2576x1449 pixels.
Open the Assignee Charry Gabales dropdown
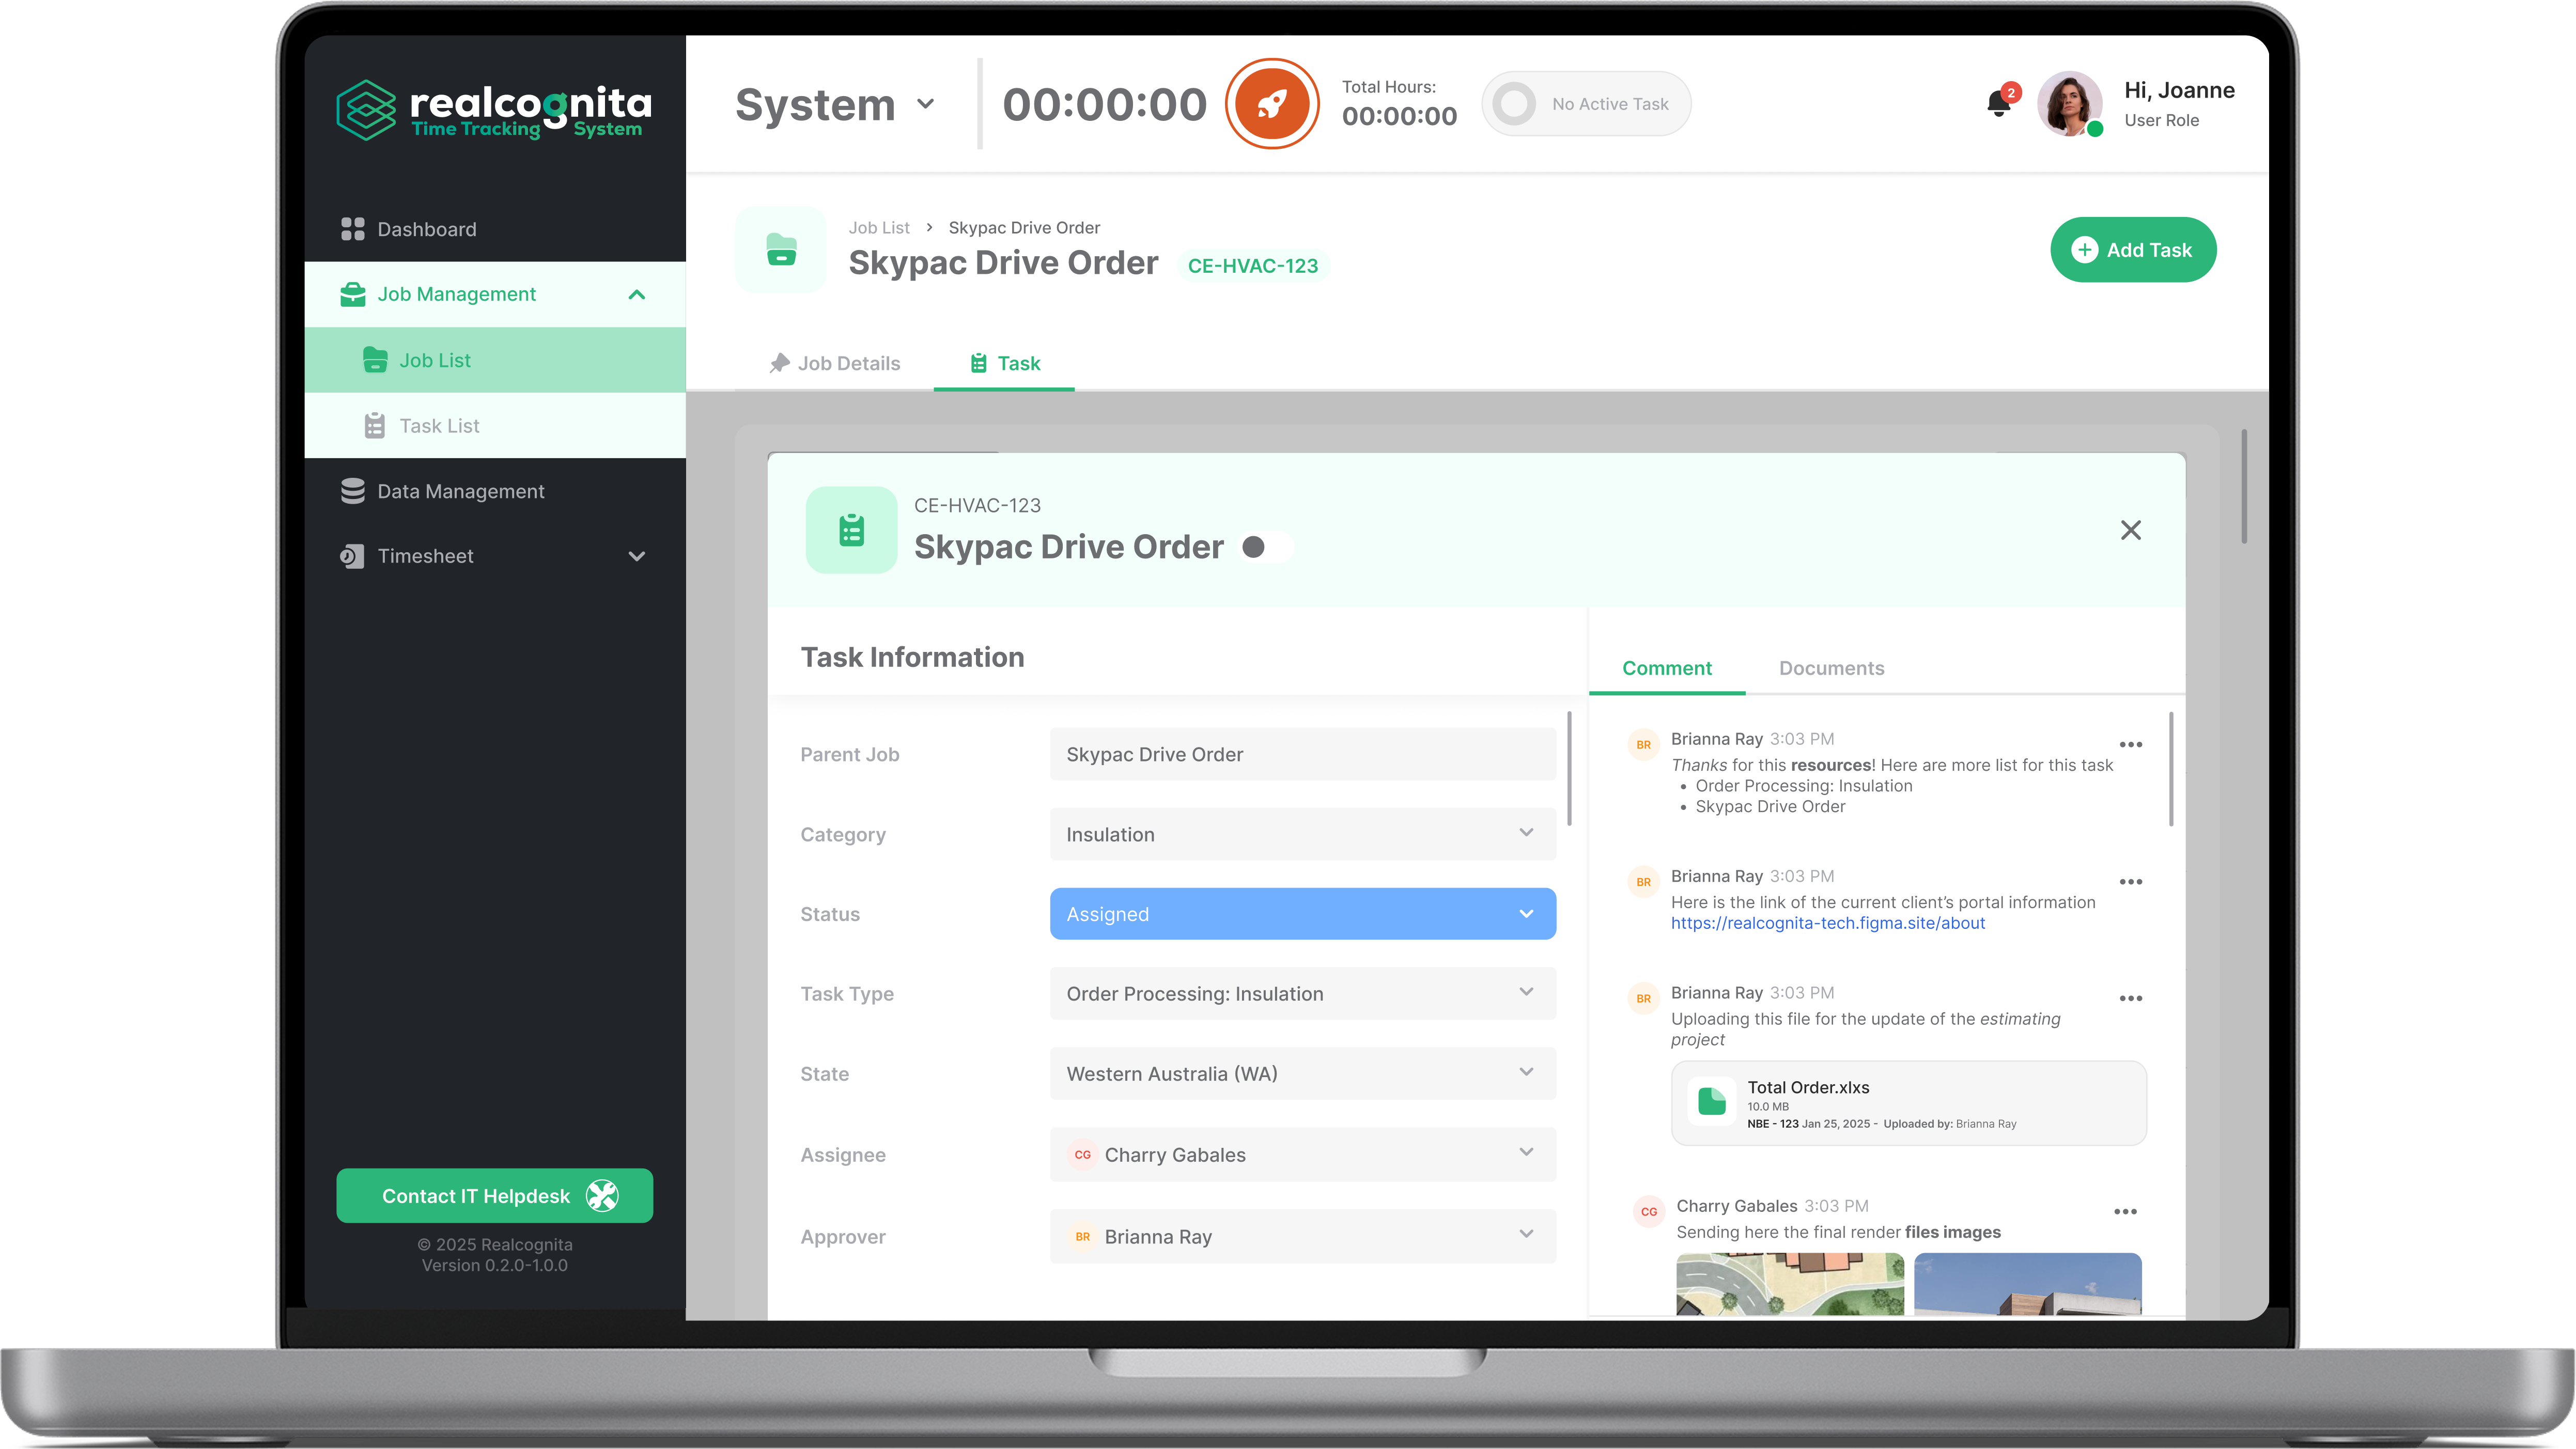[x=1303, y=1155]
